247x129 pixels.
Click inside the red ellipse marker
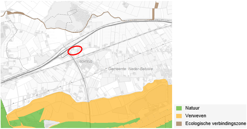75,50
